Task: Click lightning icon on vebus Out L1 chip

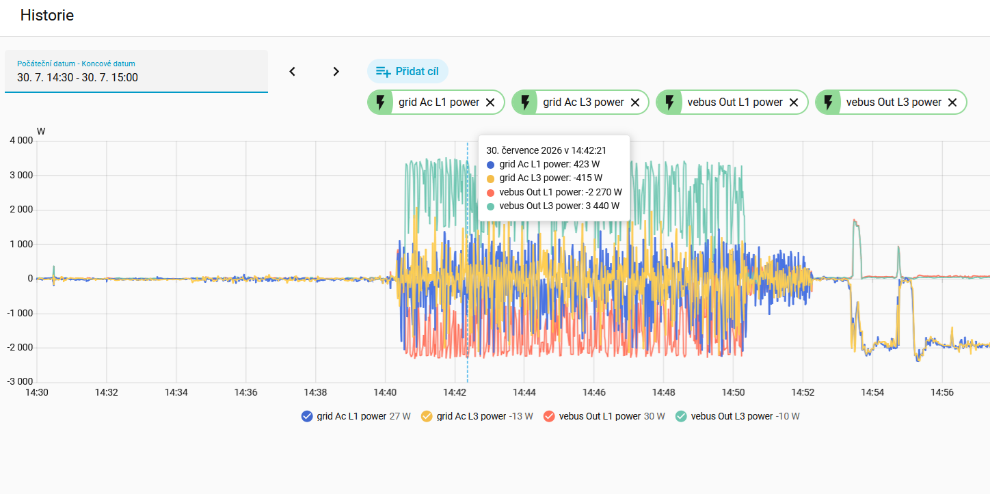Action: point(669,102)
